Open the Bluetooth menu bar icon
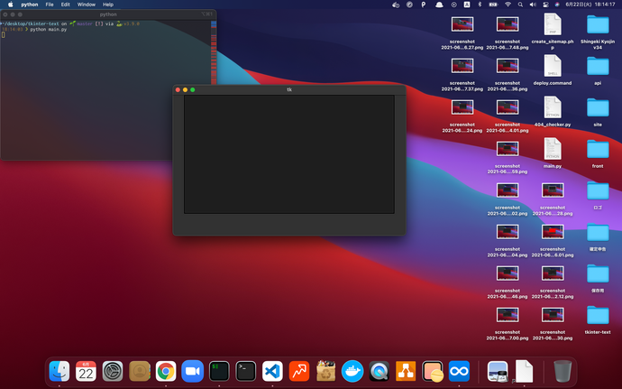This screenshot has height=389, width=622. click(x=480, y=5)
